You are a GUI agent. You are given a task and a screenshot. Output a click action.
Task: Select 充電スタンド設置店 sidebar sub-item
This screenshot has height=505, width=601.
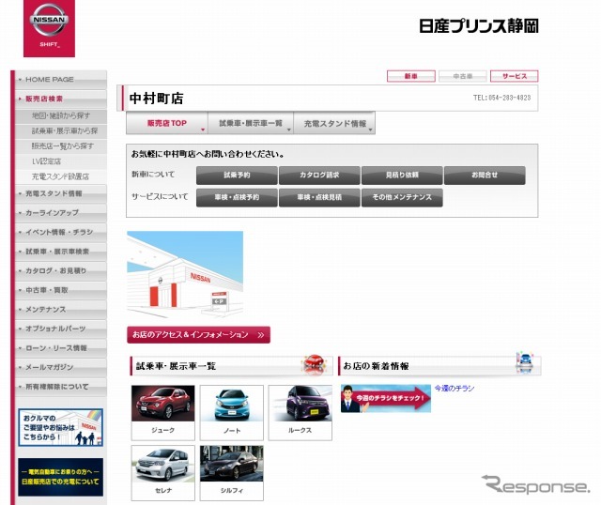61,176
